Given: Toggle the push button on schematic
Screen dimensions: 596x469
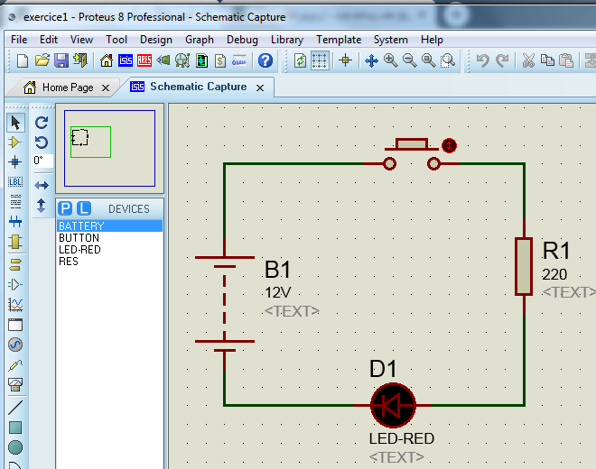Looking at the screenshot, I should click(x=449, y=145).
